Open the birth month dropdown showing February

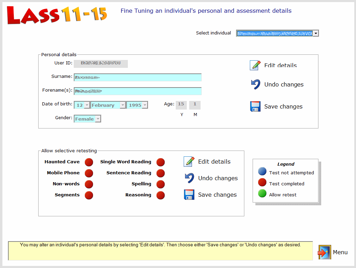point(123,105)
